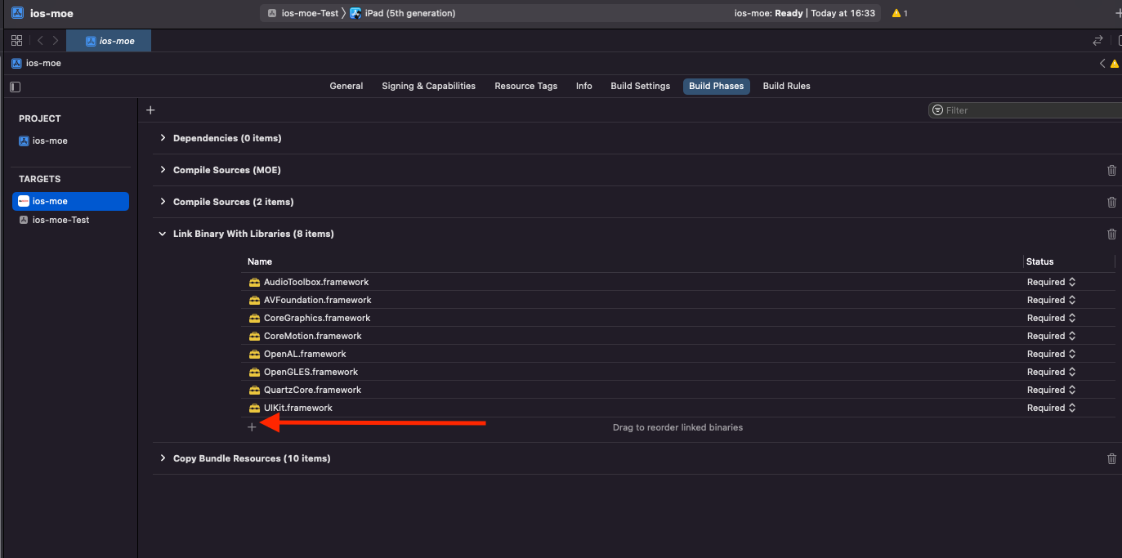
Task: Hide the project and targets list sidebar
Action: coord(16,86)
